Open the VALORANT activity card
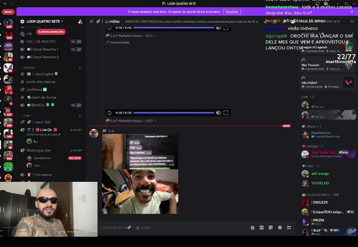 click(328, 82)
